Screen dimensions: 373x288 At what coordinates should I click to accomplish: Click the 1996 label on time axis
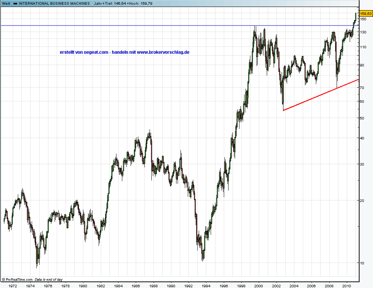223,285
